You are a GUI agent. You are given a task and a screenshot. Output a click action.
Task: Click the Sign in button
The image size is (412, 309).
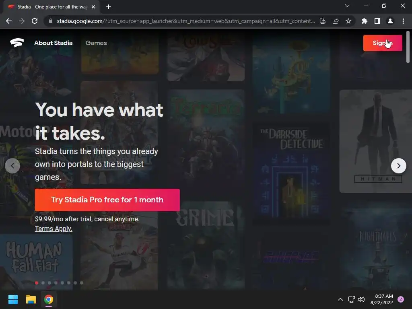383,43
